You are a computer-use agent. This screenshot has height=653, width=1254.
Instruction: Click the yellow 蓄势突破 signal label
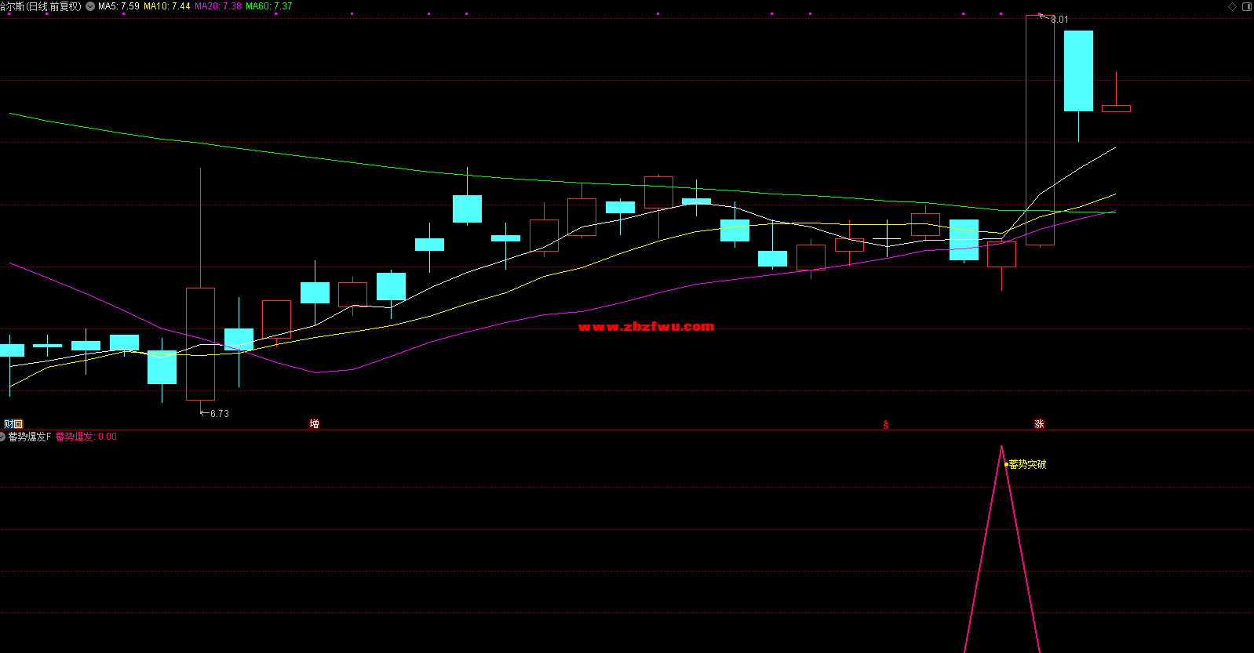[1027, 464]
